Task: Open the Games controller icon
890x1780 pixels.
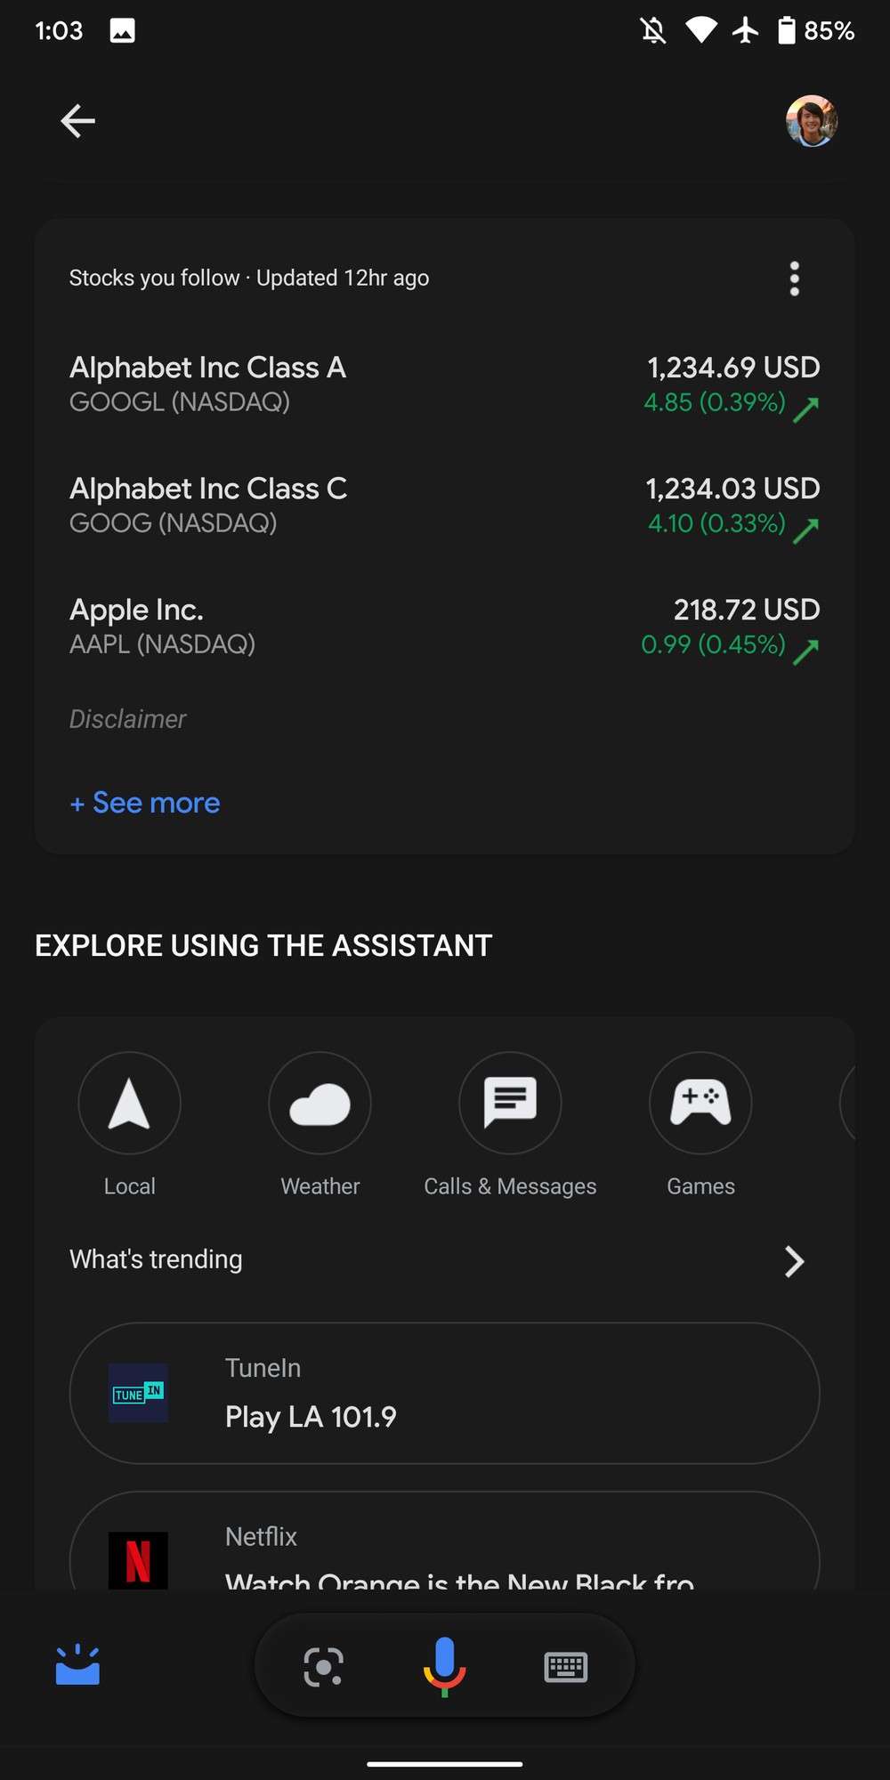Action: tap(700, 1104)
